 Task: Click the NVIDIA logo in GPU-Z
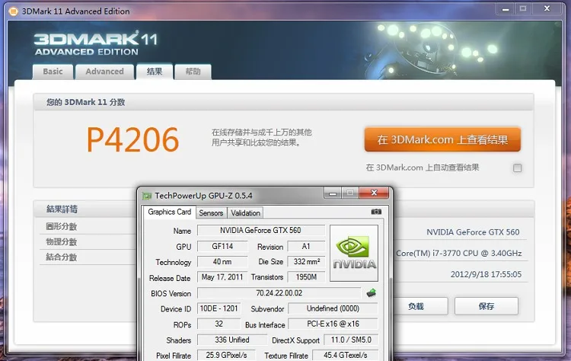(x=354, y=253)
